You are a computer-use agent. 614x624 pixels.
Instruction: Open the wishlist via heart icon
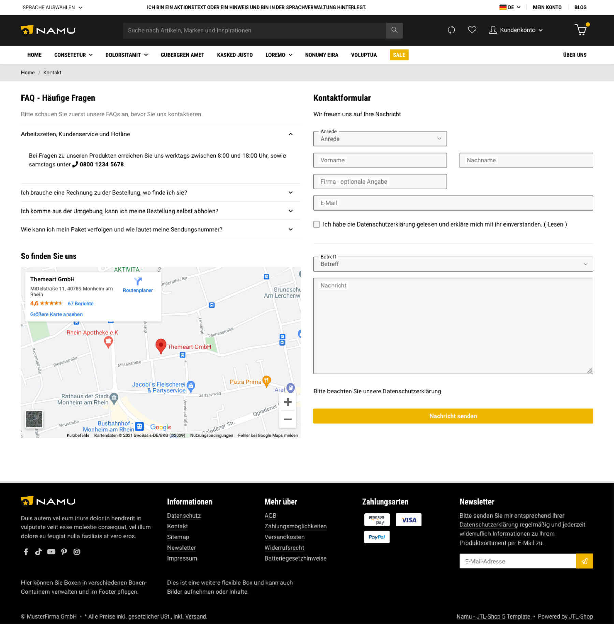pos(472,30)
